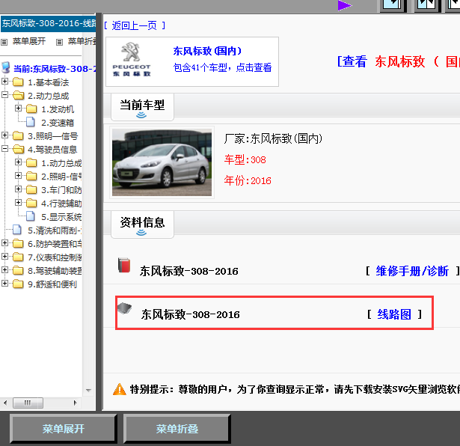This screenshot has width=460, height=446.
Task: Expand the 4.行驶辅助 subfolder
Action: point(18,203)
